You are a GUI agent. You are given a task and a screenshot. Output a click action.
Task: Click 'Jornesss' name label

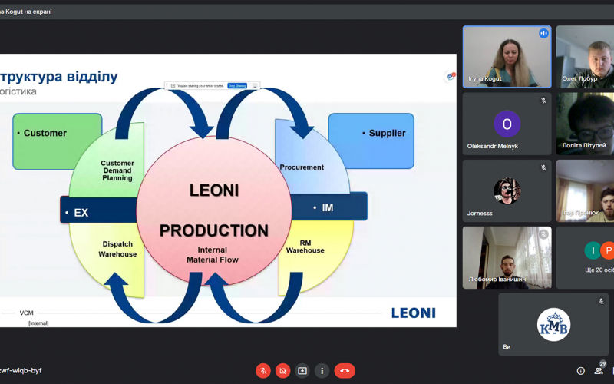[480, 214]
